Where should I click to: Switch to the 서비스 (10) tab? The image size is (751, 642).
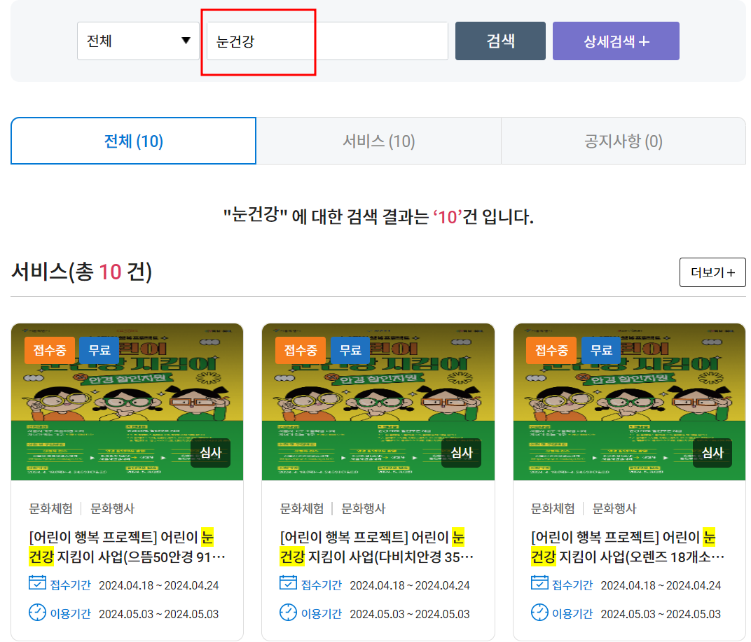click(378, 141)
